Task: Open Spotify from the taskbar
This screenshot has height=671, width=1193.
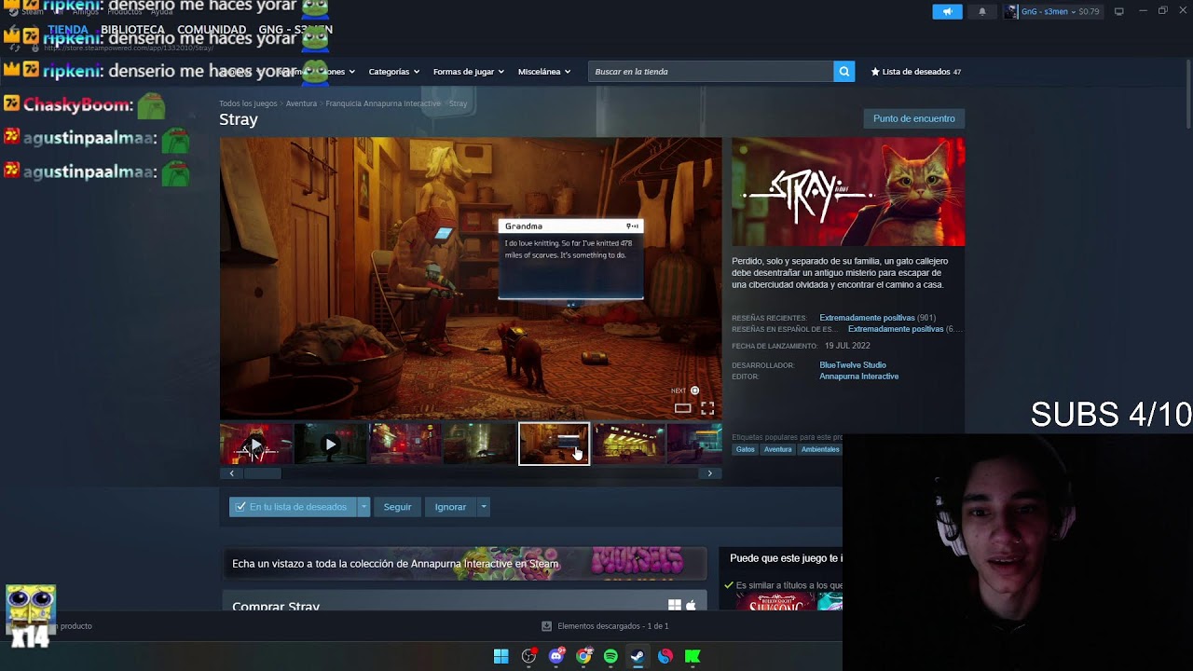Action: coord(610,656)
